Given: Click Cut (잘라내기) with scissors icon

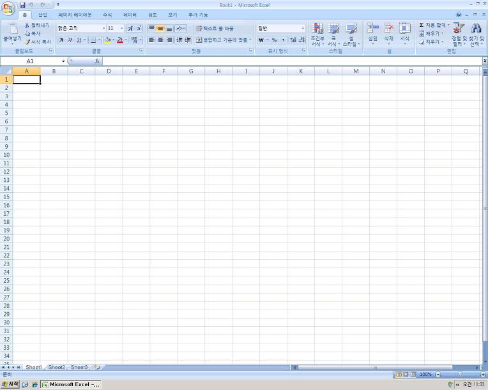Looking at the screenshot, I should tap(37, 25).
